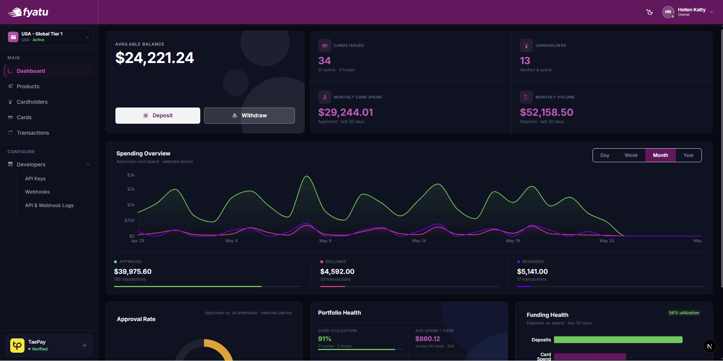Select the Day period tab
Screen dimensions: 723x361
coord(605,155)
